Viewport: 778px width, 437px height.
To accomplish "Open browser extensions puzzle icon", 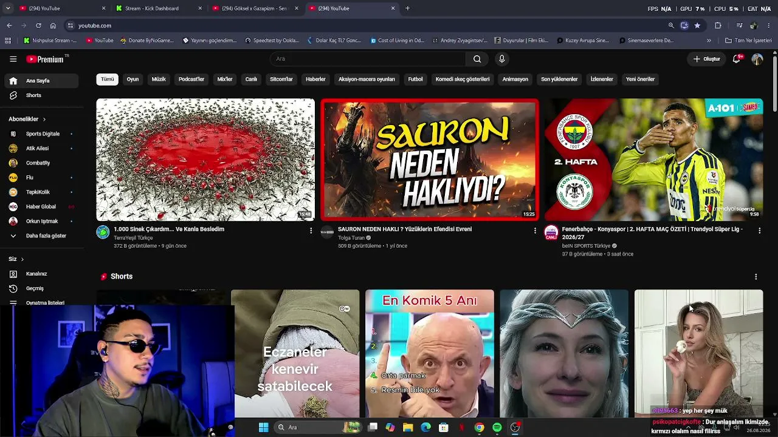I will pos(718,25).
